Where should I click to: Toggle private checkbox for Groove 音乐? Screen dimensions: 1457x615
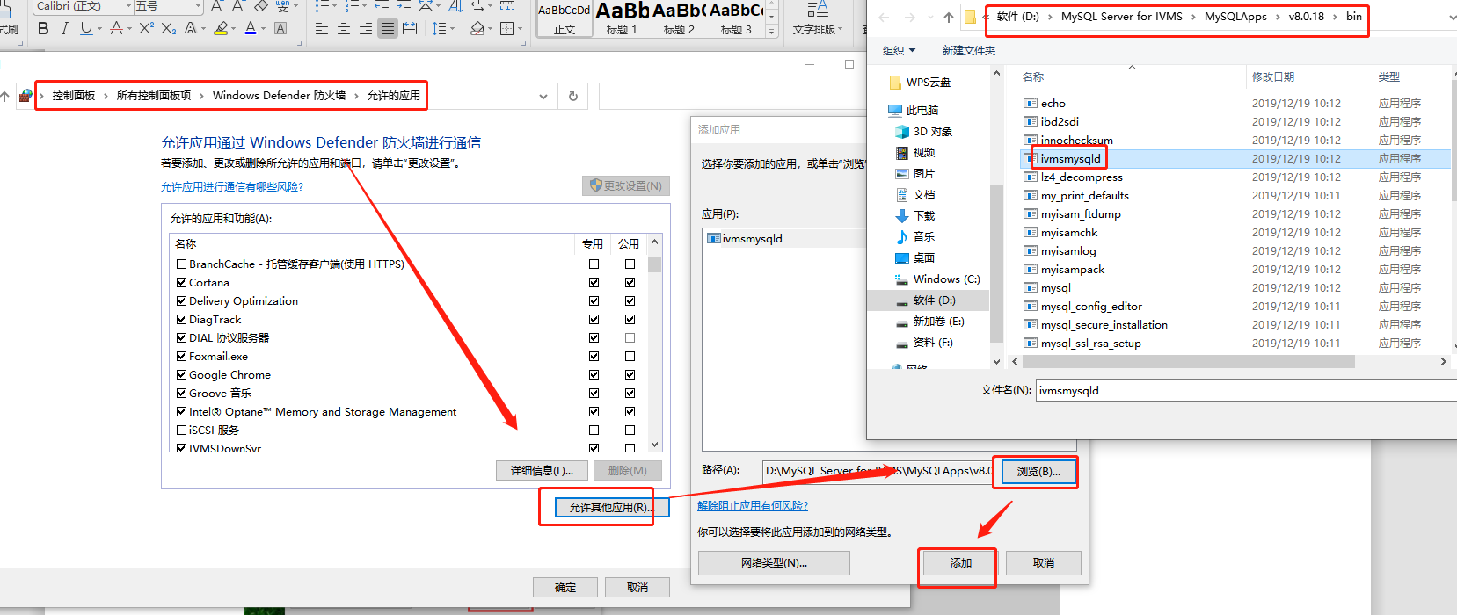click(x=594, y=394)
